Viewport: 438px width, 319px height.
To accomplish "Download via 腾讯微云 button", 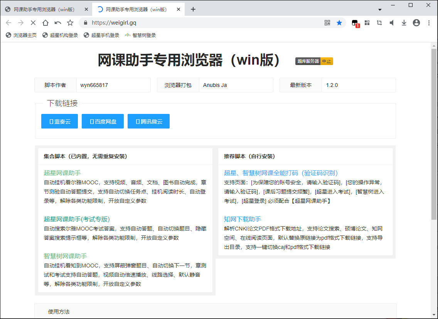I will pyautogui.click(x=148, y=121).
